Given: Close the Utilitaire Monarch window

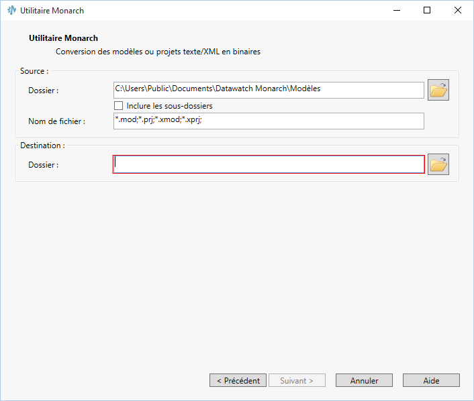Looking at the screenshot, I should tap(458, 11).
